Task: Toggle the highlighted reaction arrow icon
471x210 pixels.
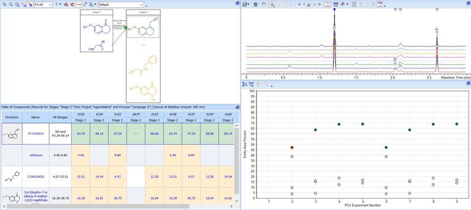Action: tap(79, 5)
